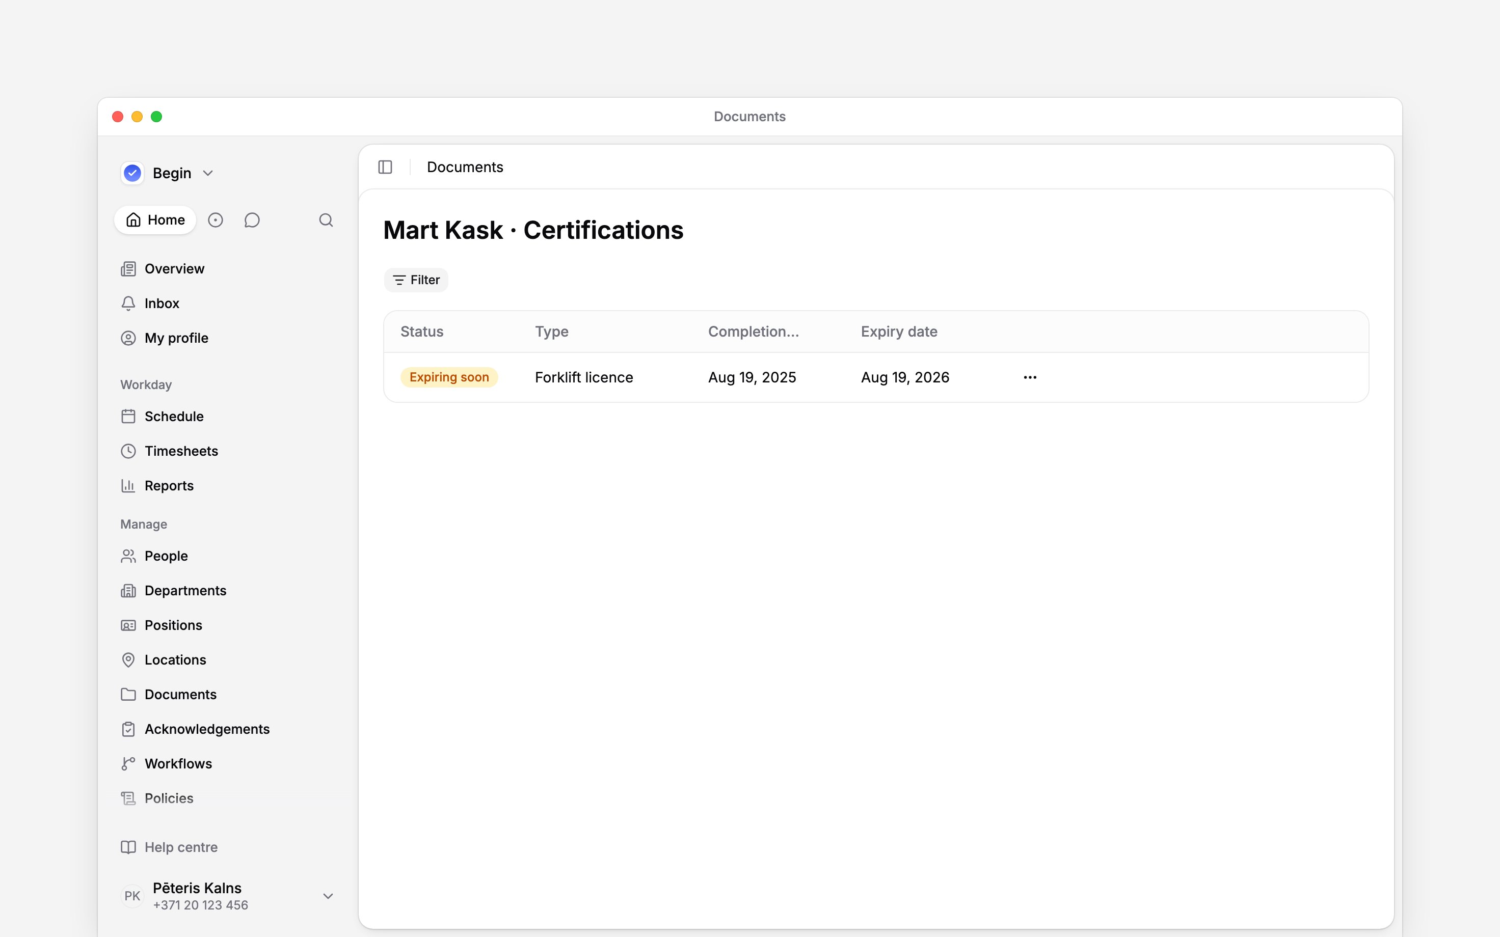Click the Policies scroll icon
The height and width of the screenshot is (937, 1500).
point(128,799)
